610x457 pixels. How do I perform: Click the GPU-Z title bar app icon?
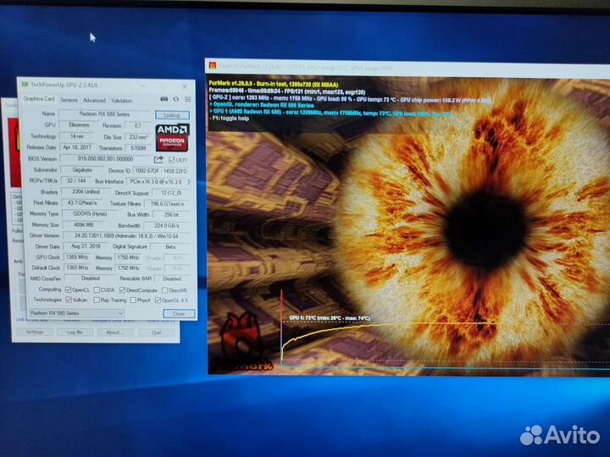click(25, 85)
